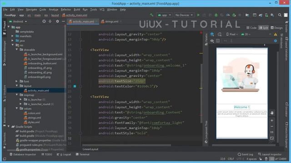
Task: Collapse the drawable folder
Action: [17, 49]
